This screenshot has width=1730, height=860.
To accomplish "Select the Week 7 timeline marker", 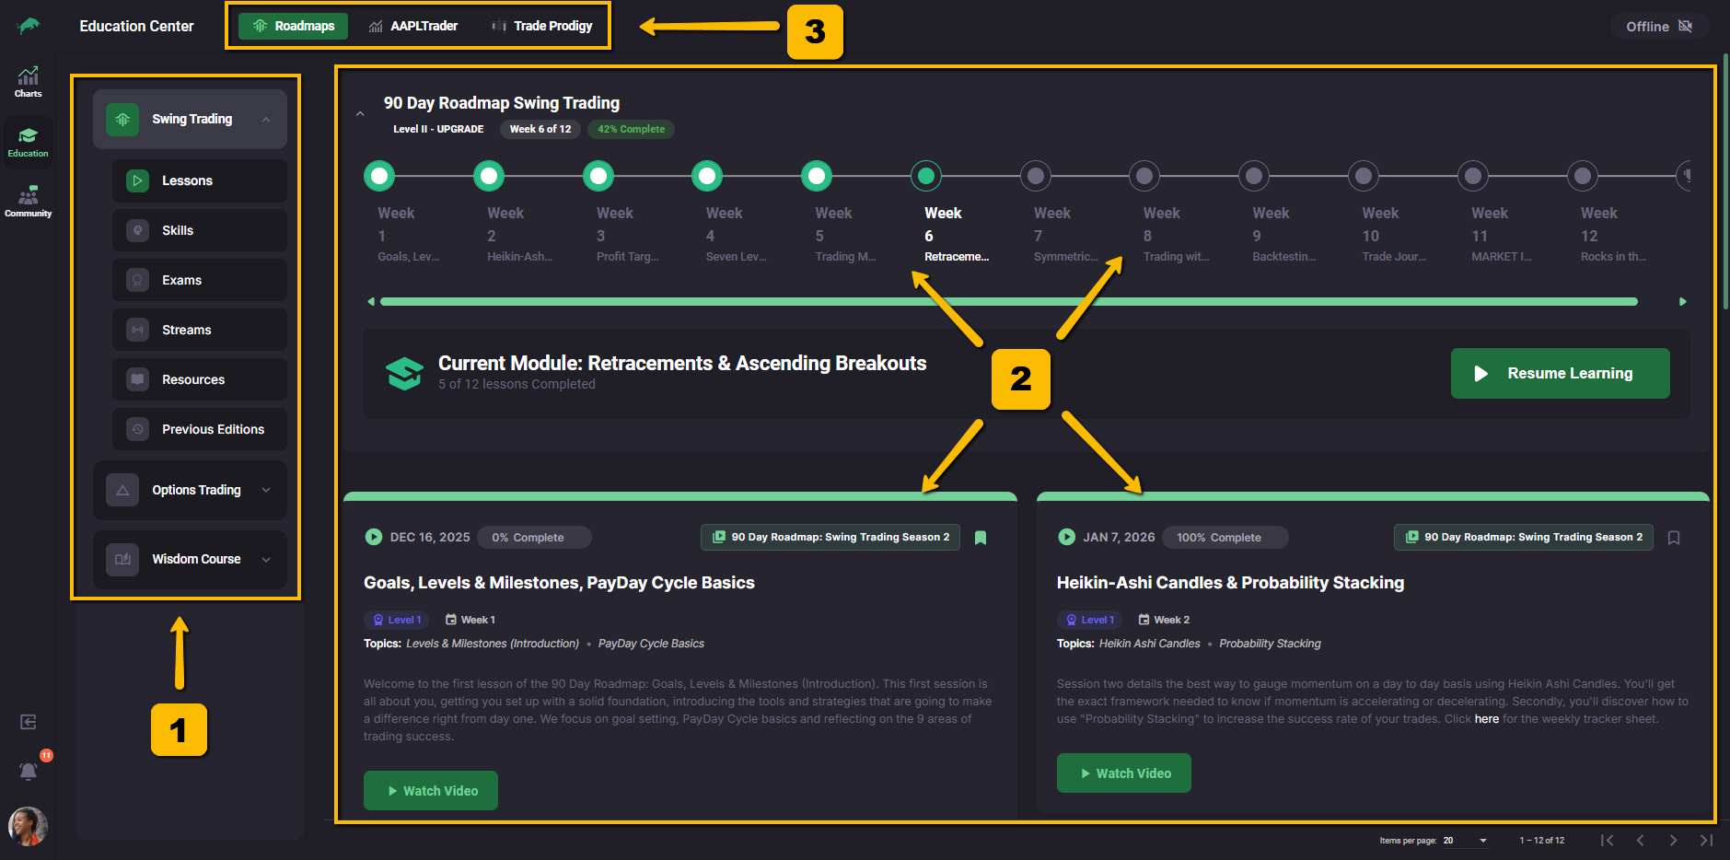I will 1036,175.
